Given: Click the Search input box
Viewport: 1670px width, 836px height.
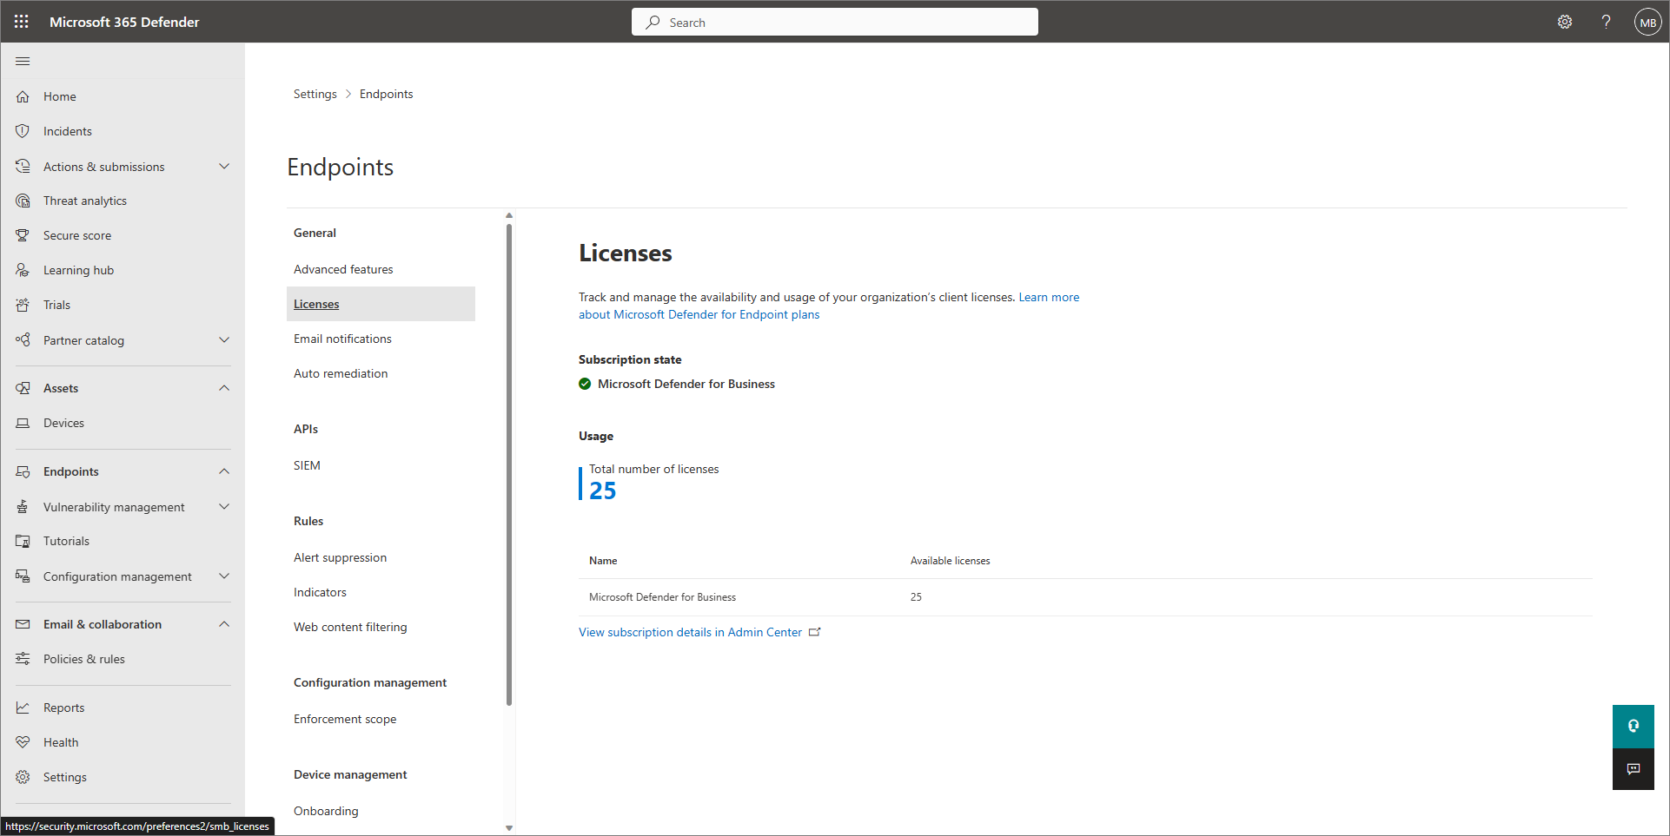Looking at the screenshot, I should (834, 23).
